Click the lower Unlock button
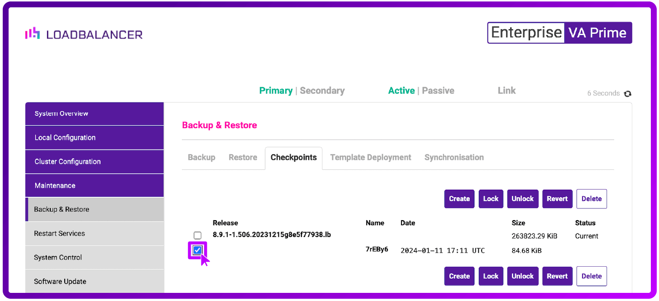 [523, 276]
